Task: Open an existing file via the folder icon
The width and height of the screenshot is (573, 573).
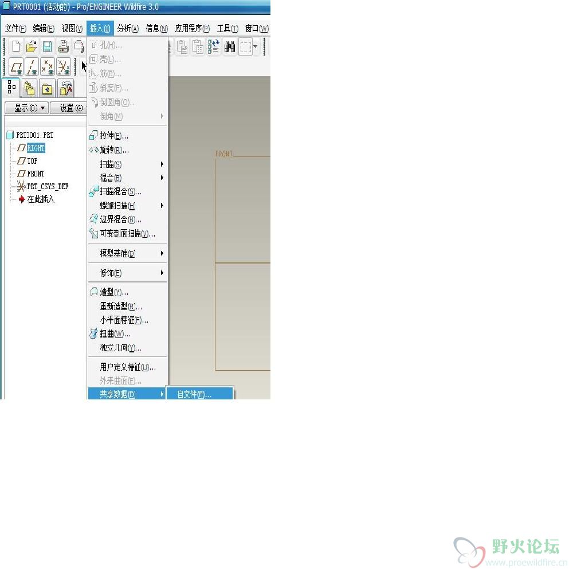Action: point(32,46)
